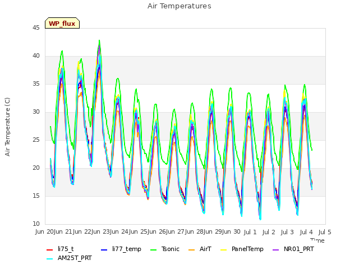This screenshot has width=359, height=269.
Task: Toggle the AM25T_PRT legend entry
Action: pyautogui.click(x=69, y=258)
